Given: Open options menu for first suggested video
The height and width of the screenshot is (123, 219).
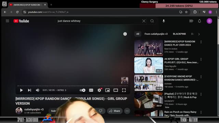Looking at the screenshot, I should click(x=201, y=42).
